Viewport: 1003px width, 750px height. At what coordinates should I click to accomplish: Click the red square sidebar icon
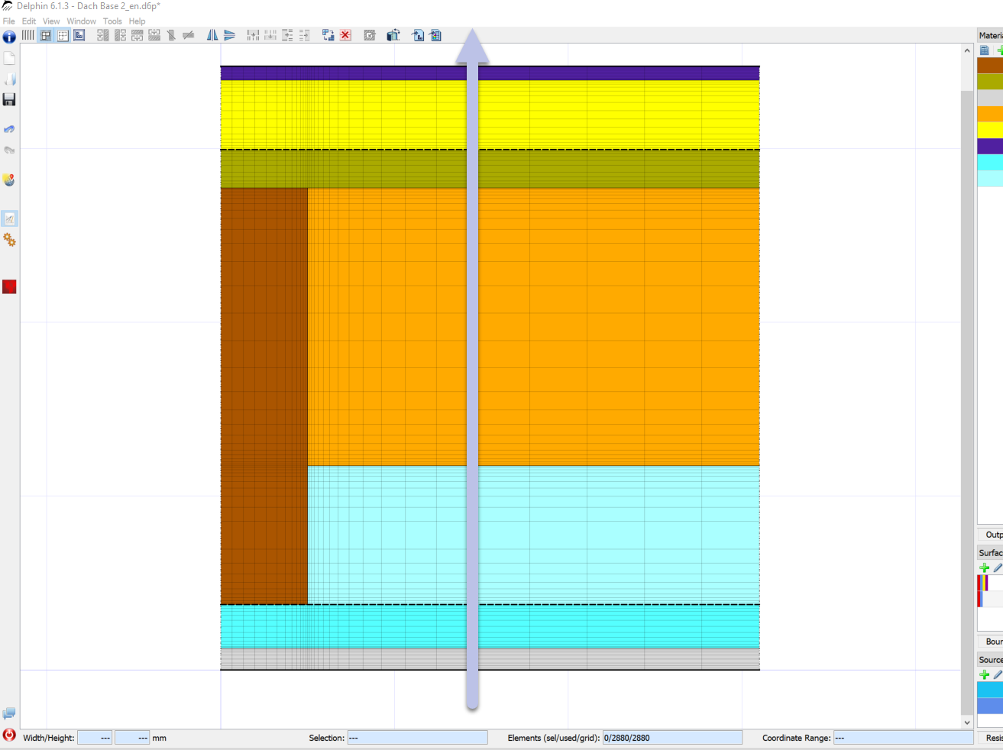point(9,286)
